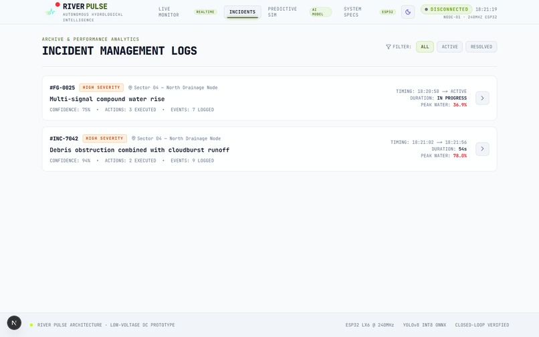This screenshot has width=539, height=337.
Task: Click the RIVER PULSE title
Action: pos(85,7)
